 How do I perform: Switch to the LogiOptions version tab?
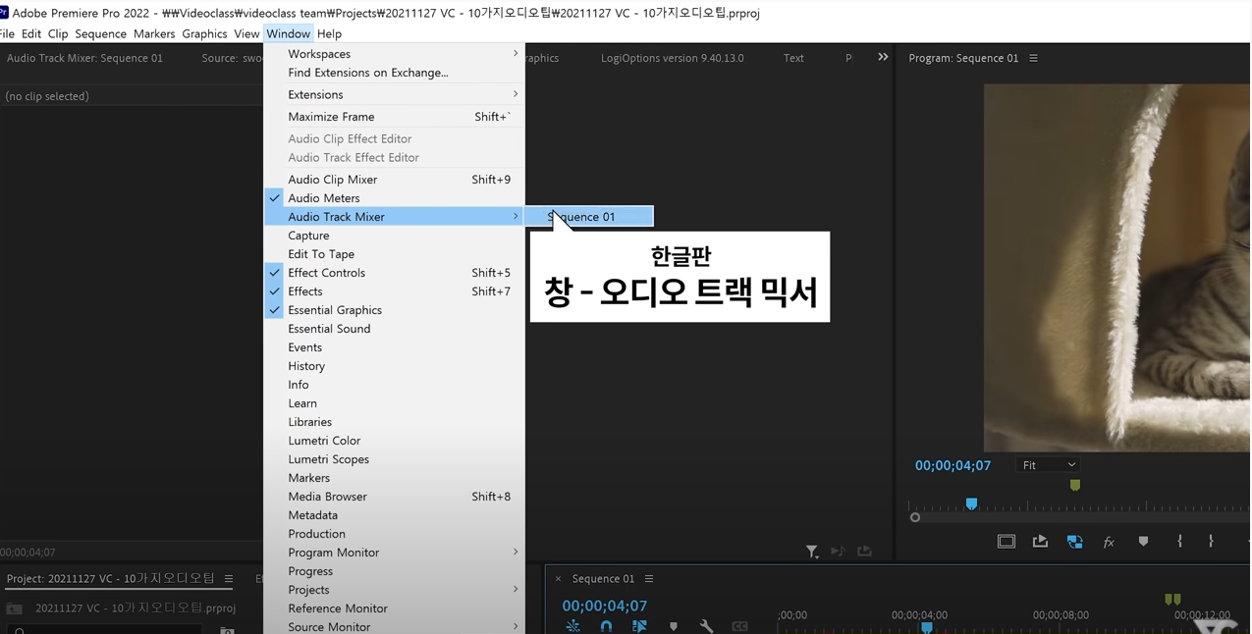pos(672,58)
